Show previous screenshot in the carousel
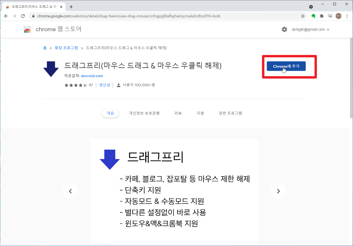This screenshot has width=353, height=246. (70, 191)
